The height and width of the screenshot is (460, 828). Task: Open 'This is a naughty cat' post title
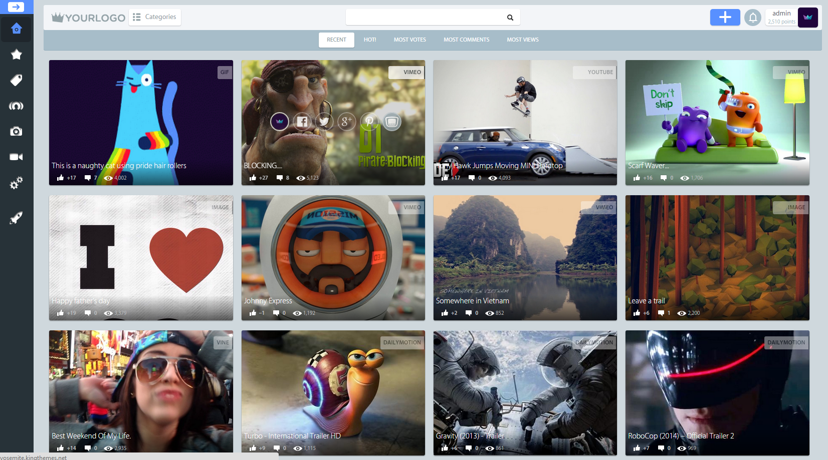tap(119, 166)
